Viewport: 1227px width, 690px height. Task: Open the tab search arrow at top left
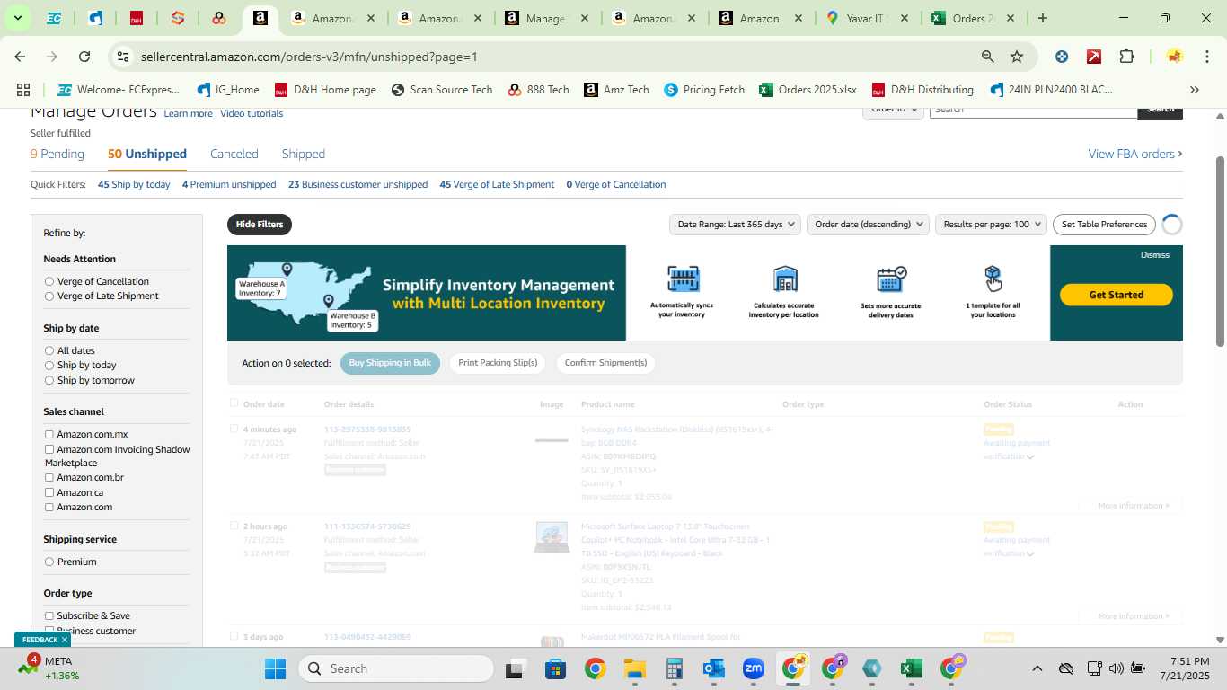[17, 18]
